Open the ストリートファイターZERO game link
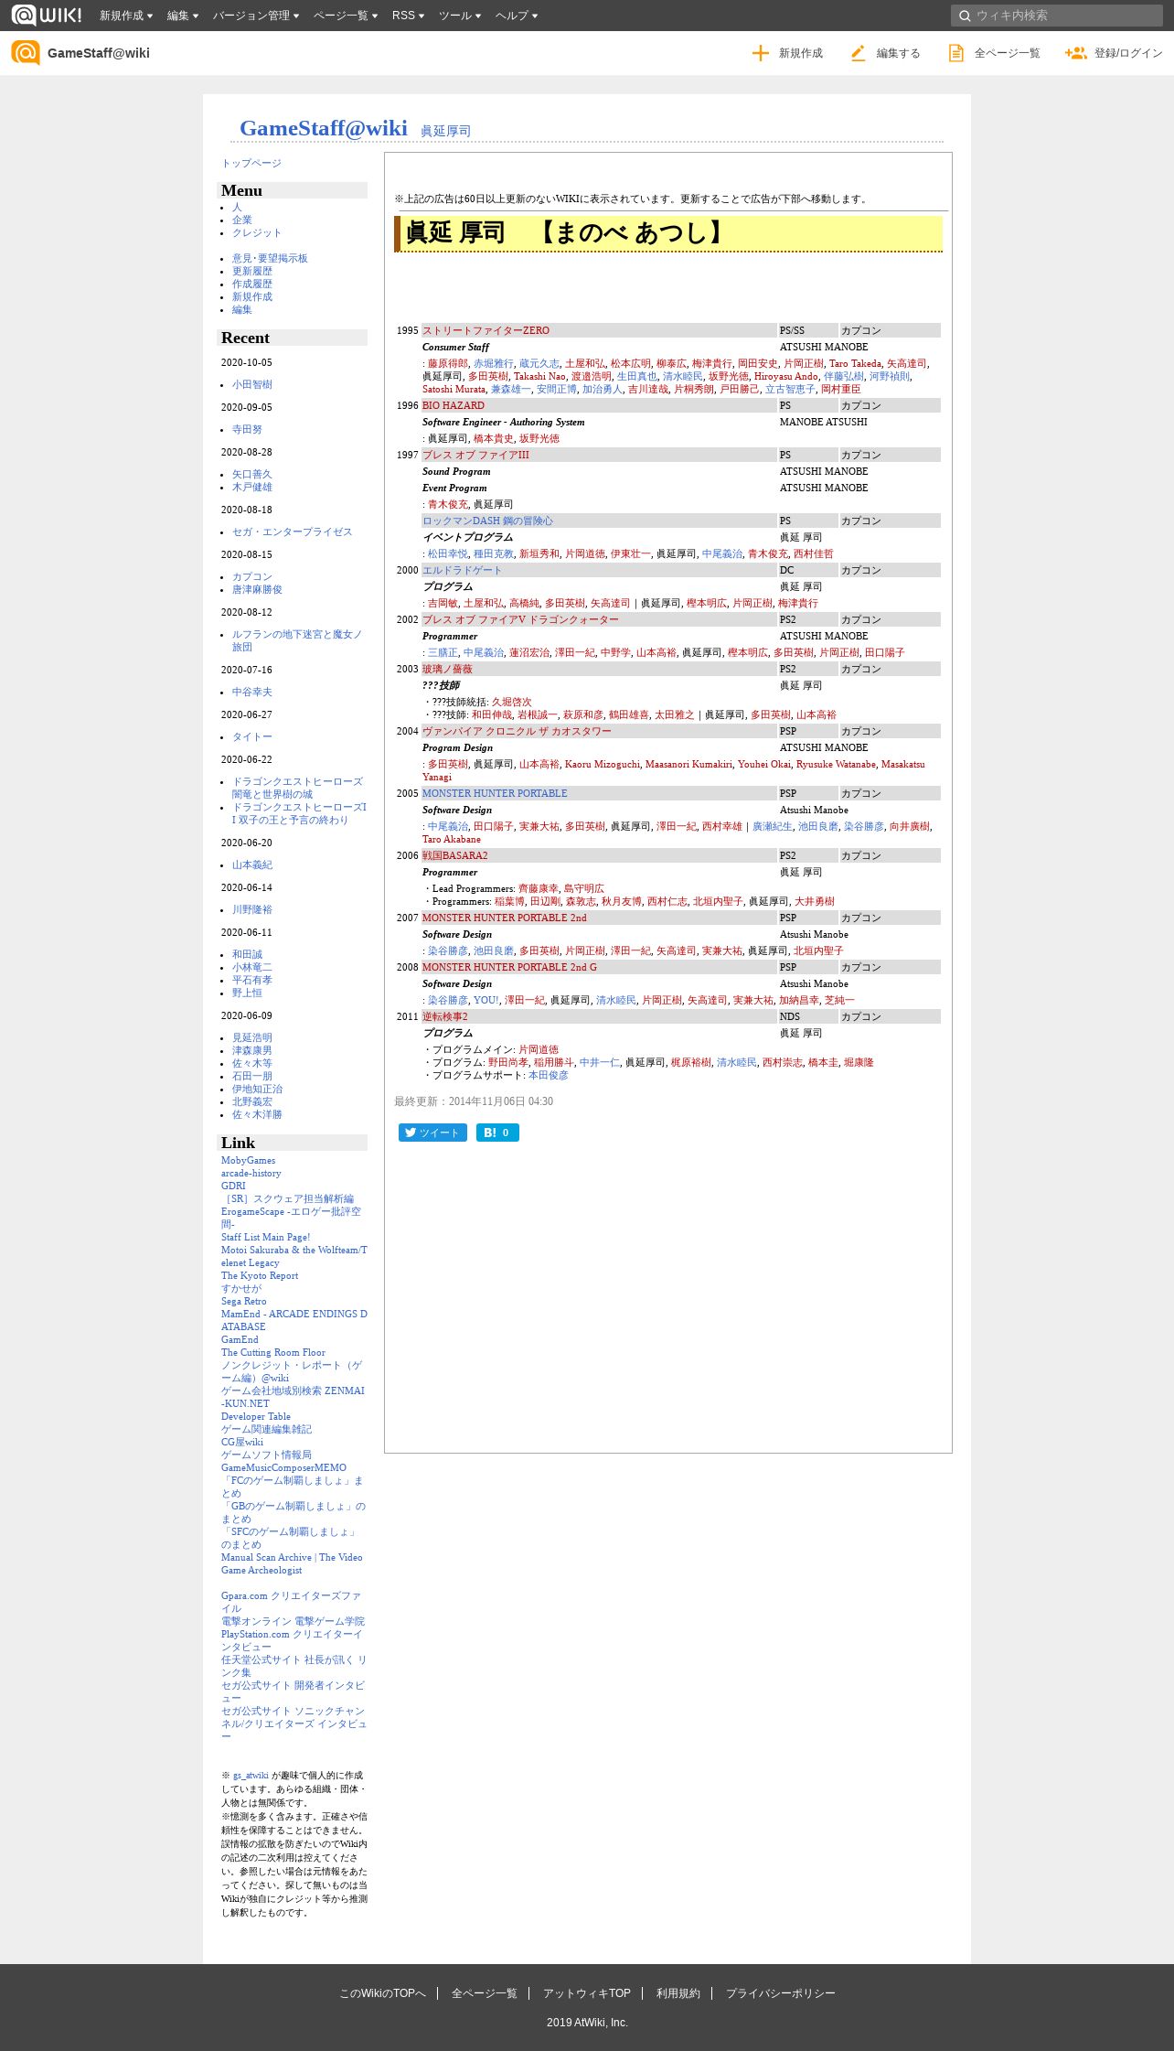Viewport: 1174px width, 2051px height. [x=486, y=331]
